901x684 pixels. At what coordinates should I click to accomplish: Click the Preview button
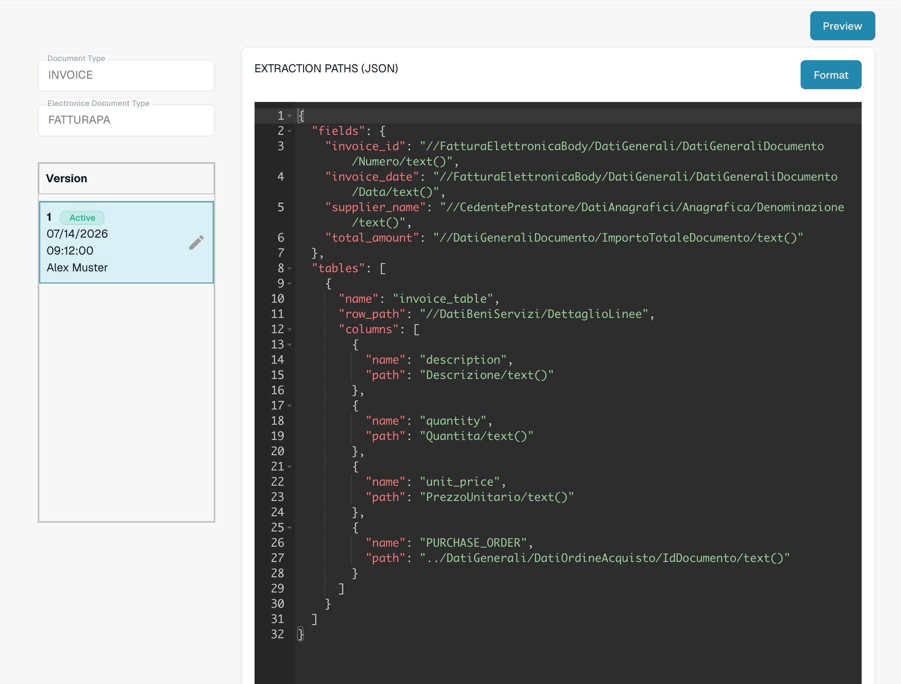[x=842, y=26]
